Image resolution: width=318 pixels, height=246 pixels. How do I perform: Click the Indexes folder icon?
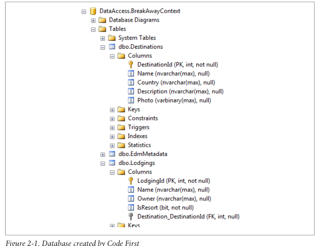coord(121,136)
